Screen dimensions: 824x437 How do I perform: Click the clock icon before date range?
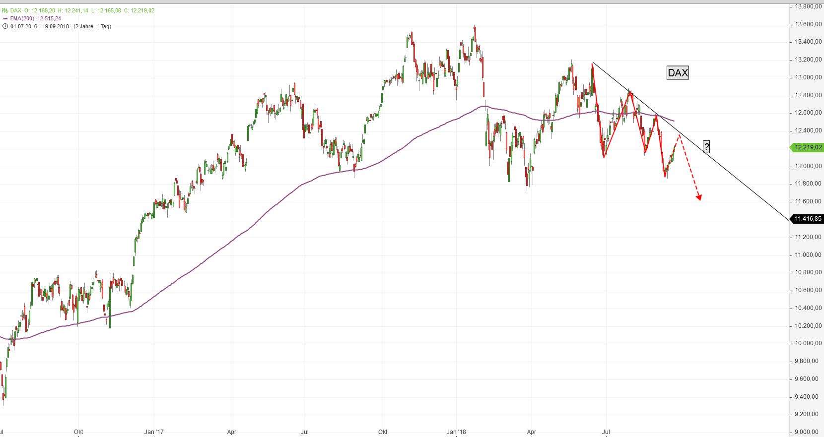5,27
